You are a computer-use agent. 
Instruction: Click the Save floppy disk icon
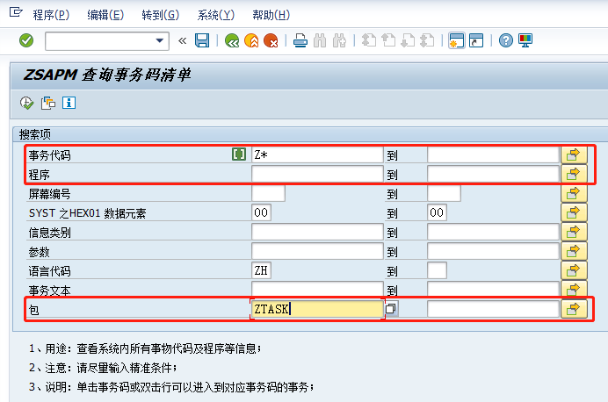202,40
